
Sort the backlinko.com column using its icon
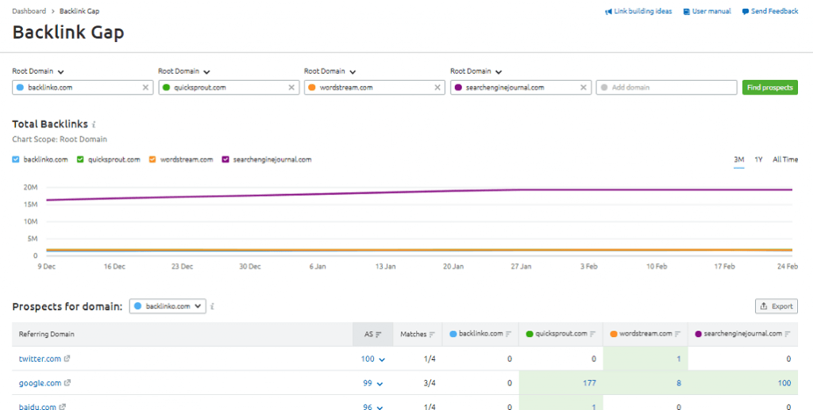coord(509,334)
